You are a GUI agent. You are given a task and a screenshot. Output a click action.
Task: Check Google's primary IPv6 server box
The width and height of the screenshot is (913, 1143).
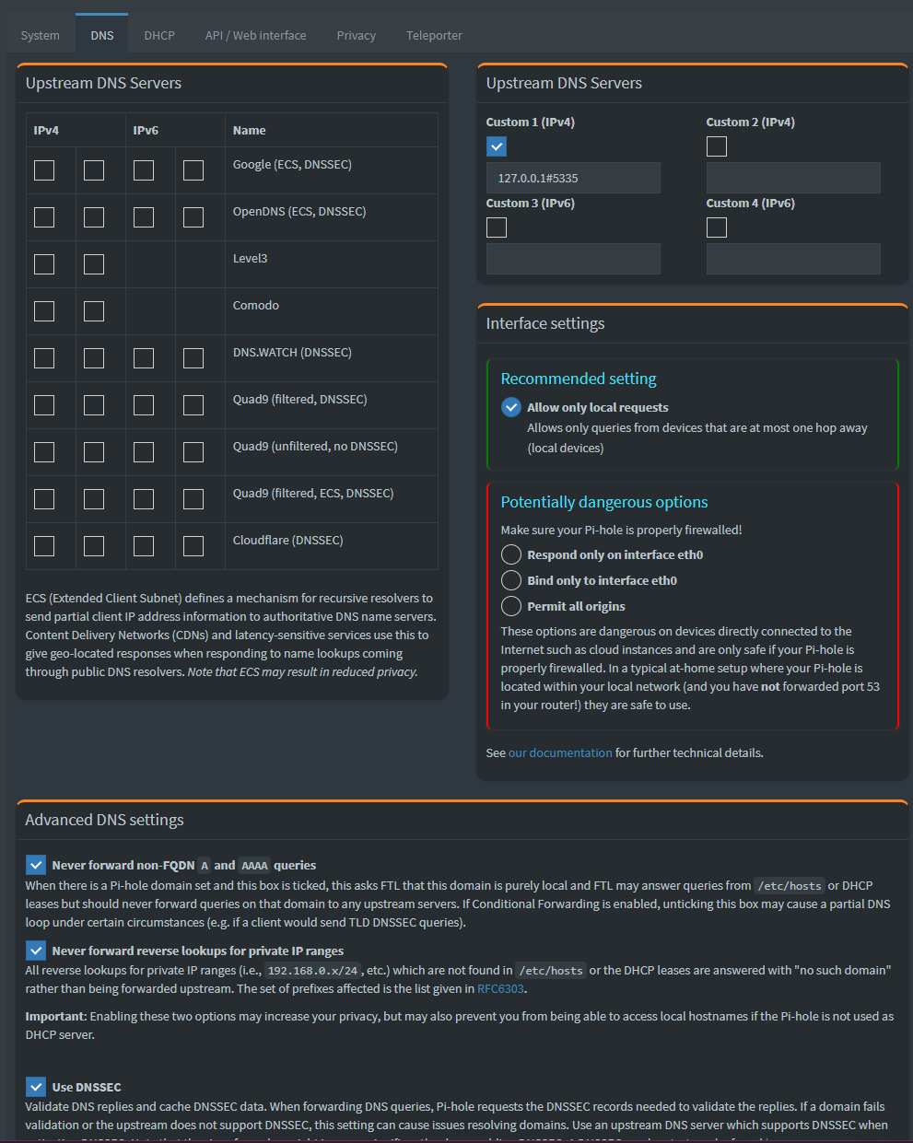pyautogui.click(x=144, y=170)
